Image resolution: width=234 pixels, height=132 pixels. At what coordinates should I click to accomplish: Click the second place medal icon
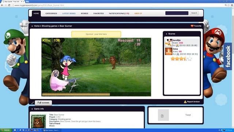click(x=178, y=54)
